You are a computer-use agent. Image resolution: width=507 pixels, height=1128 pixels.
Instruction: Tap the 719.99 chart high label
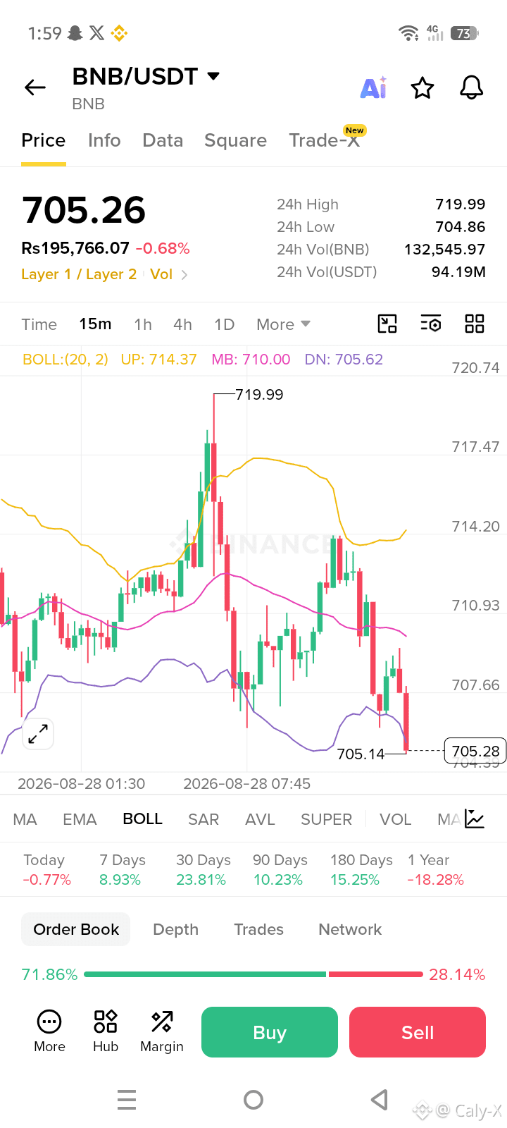click(x=259, y=395)
